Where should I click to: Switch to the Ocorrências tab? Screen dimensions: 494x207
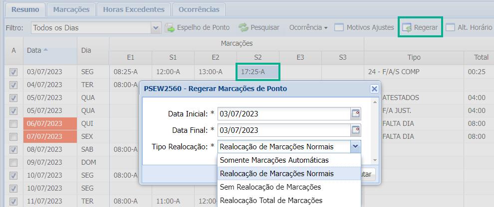(x=199, y=9)
